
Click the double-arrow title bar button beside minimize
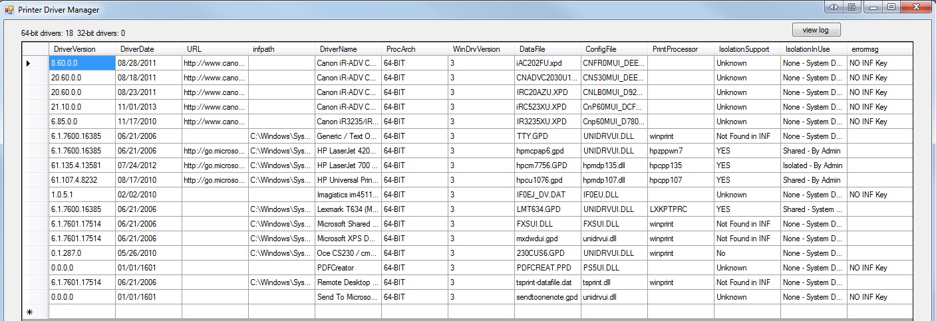[x=834, y=7]
